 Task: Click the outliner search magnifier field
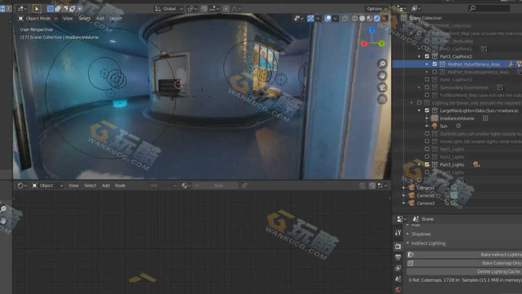pos(490,8)
